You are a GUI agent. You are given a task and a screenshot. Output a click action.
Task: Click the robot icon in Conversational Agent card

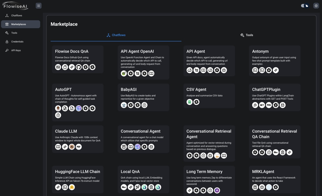151,147
